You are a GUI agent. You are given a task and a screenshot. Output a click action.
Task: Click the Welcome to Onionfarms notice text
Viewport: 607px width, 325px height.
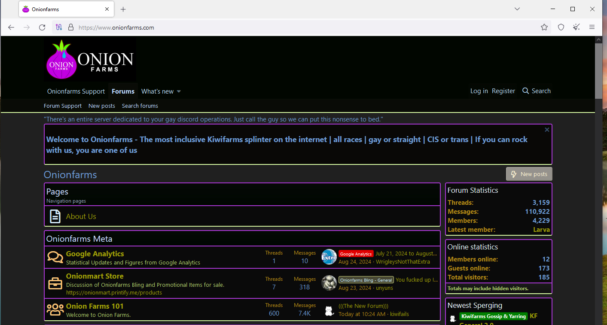point(287,145)
